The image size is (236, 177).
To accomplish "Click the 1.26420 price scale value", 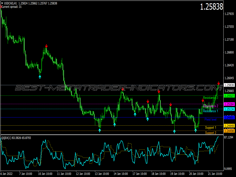I will click(x=229, y=65).
